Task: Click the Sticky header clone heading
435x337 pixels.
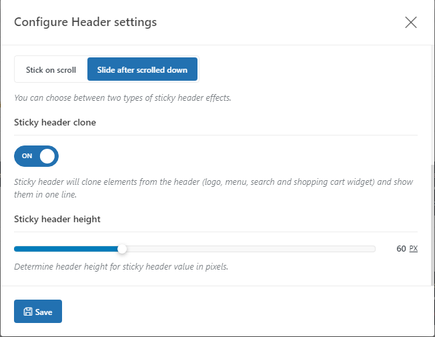Action: pyautogui.click(x=55, y=122)
